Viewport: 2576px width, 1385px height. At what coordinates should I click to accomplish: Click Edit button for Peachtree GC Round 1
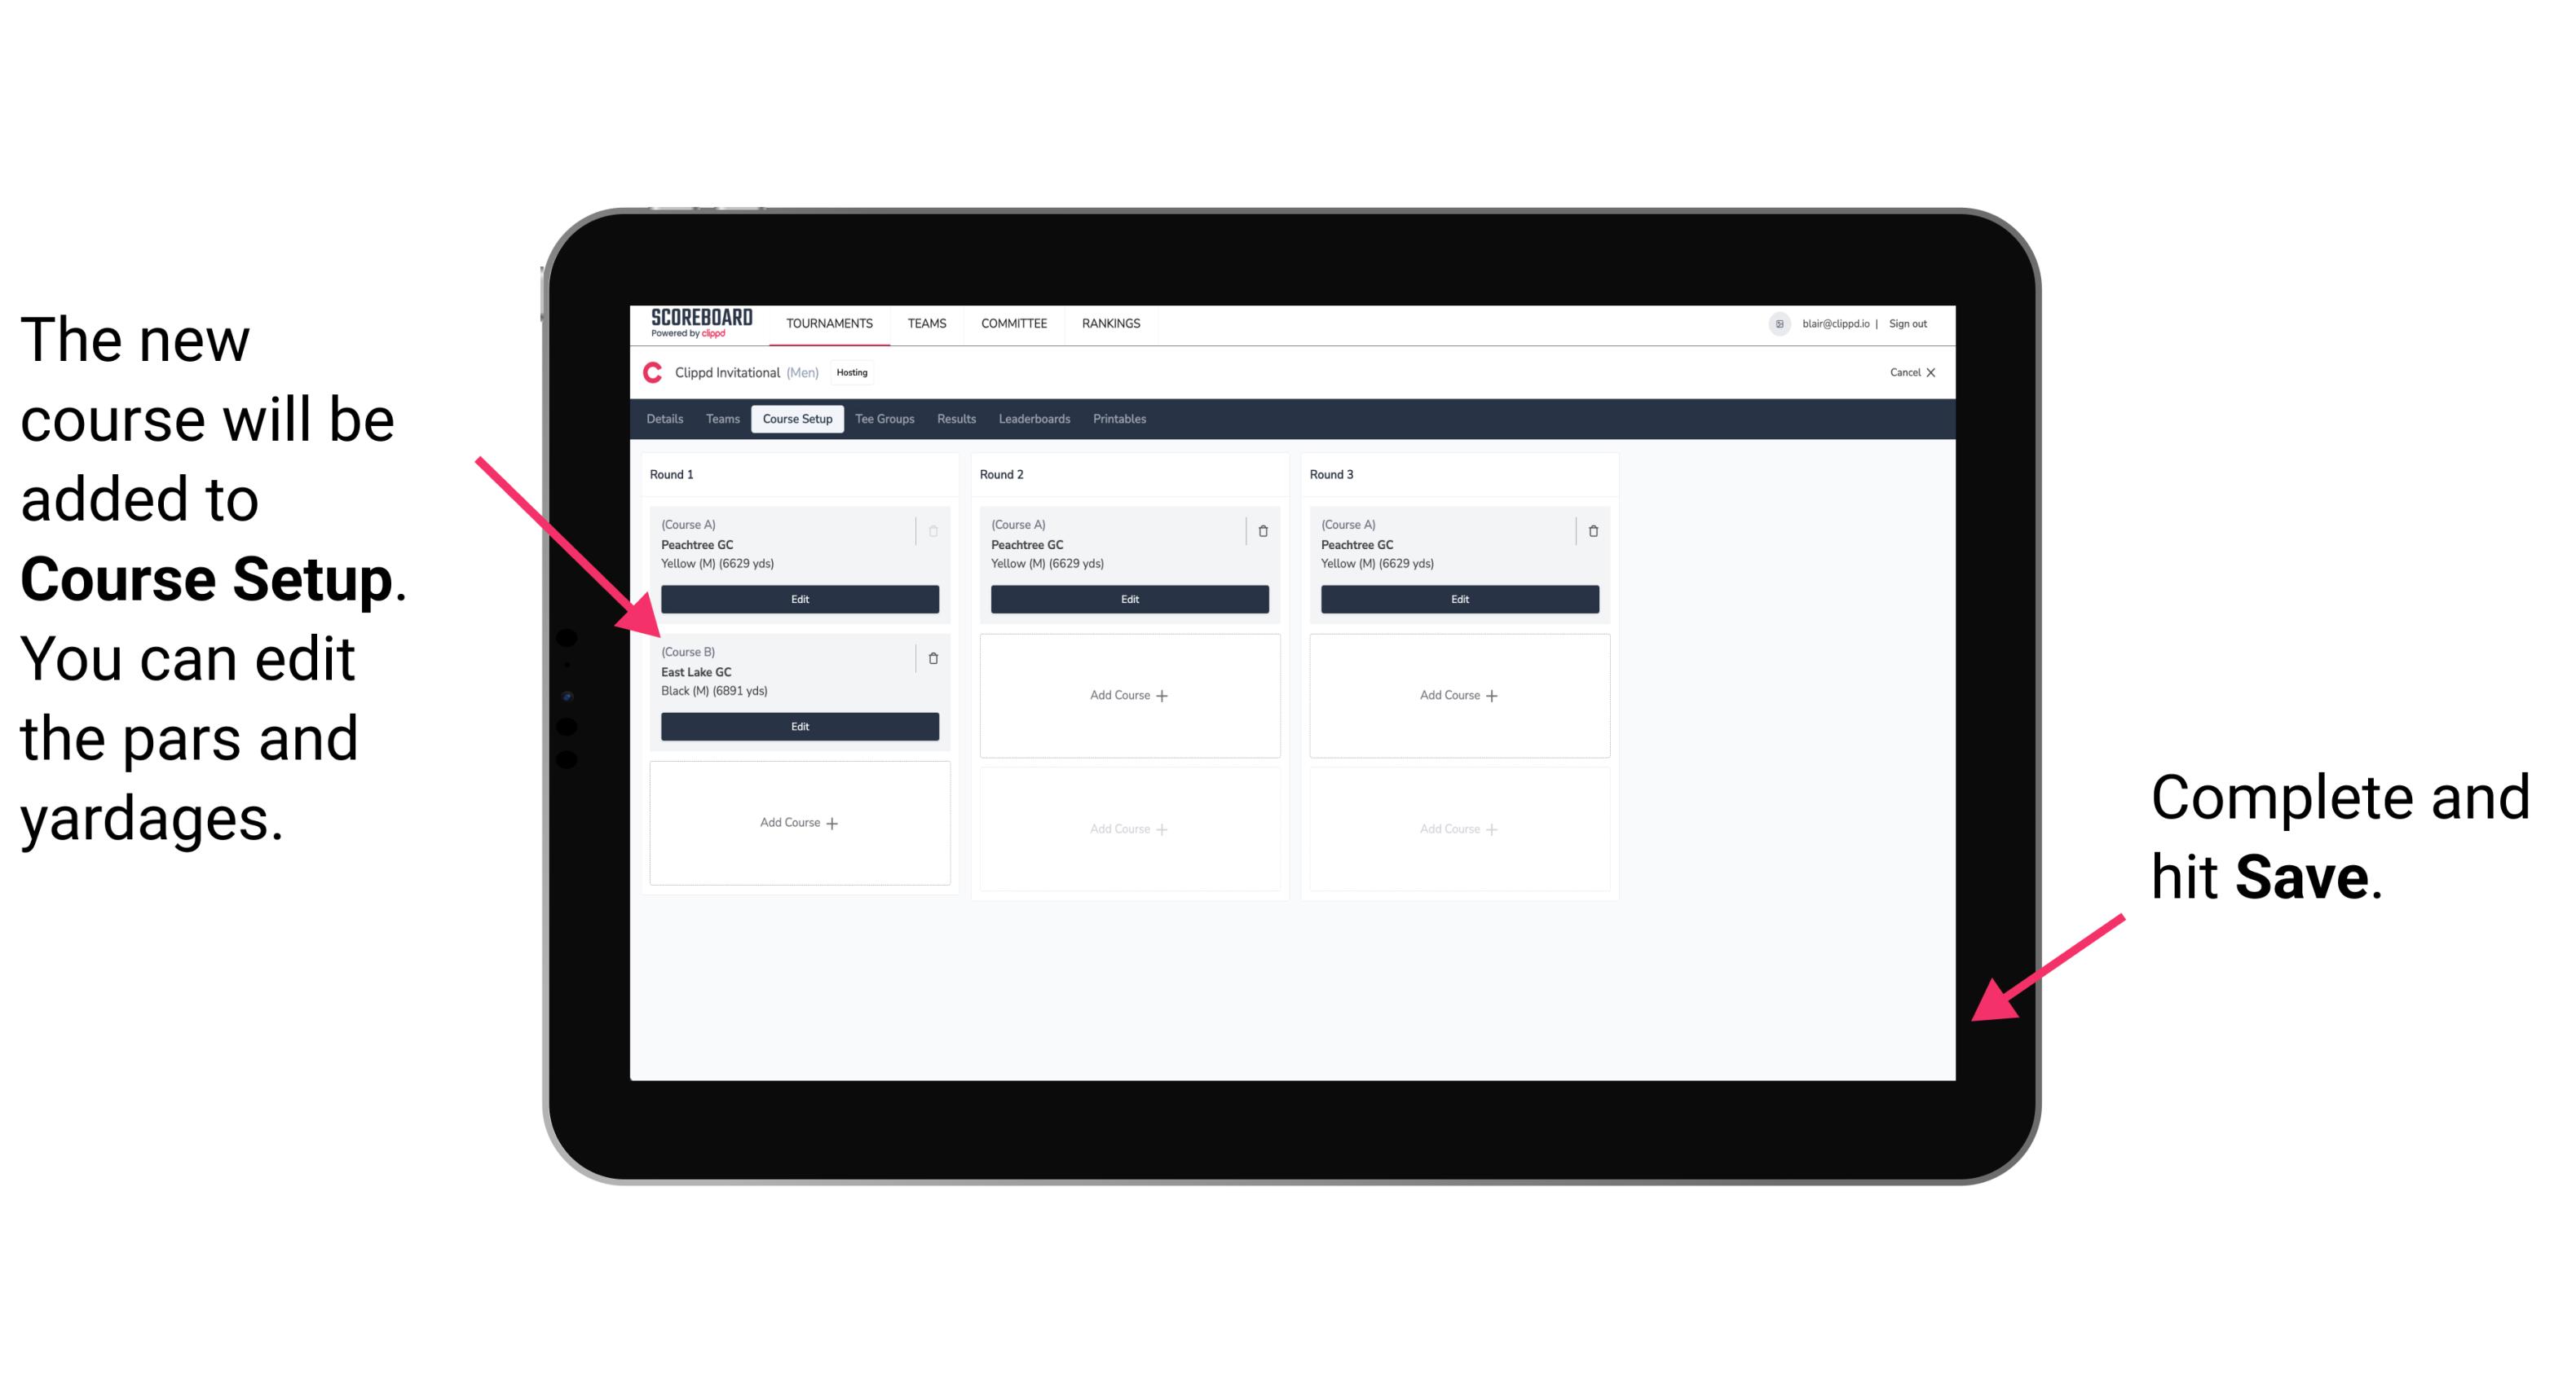pyautogui.click(x=800, y=599)
